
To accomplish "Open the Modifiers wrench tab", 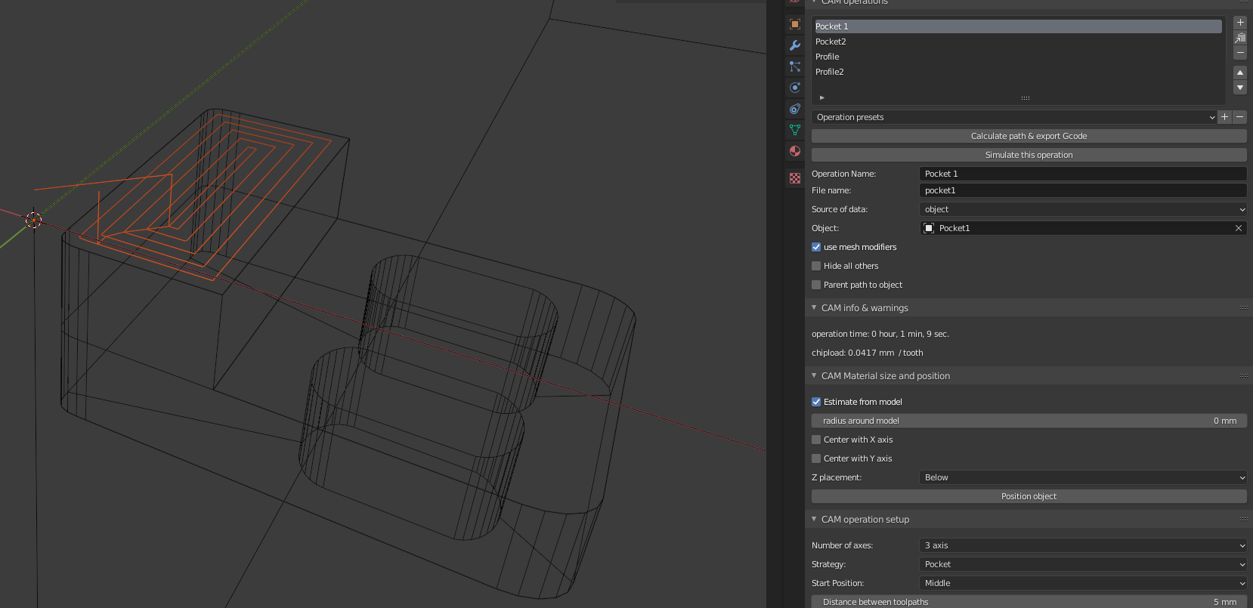I will (794, 45).
